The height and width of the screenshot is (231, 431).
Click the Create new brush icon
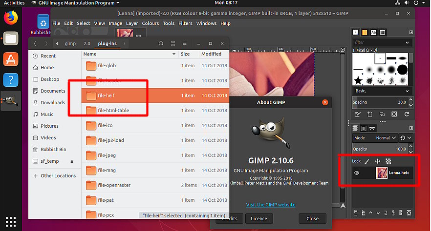click(x=370, y=114)
